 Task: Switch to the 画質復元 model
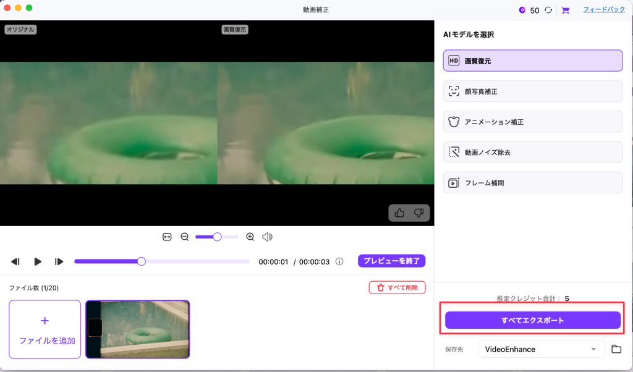click(x=532, y=61)
